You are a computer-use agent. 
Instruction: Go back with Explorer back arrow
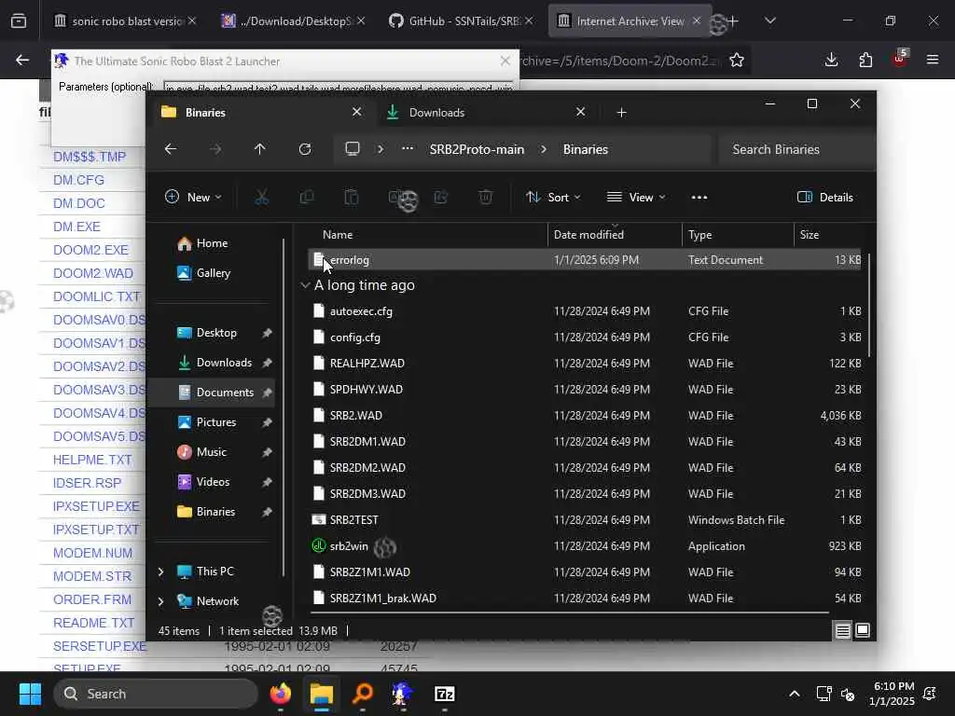[171, 149]
